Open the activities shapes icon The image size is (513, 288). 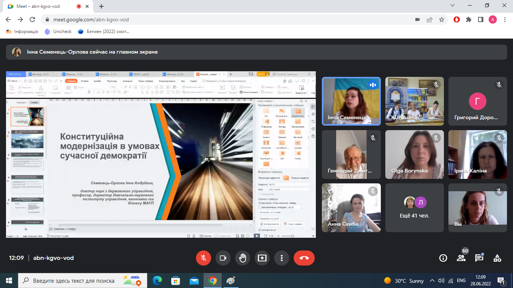coord(497,258)
